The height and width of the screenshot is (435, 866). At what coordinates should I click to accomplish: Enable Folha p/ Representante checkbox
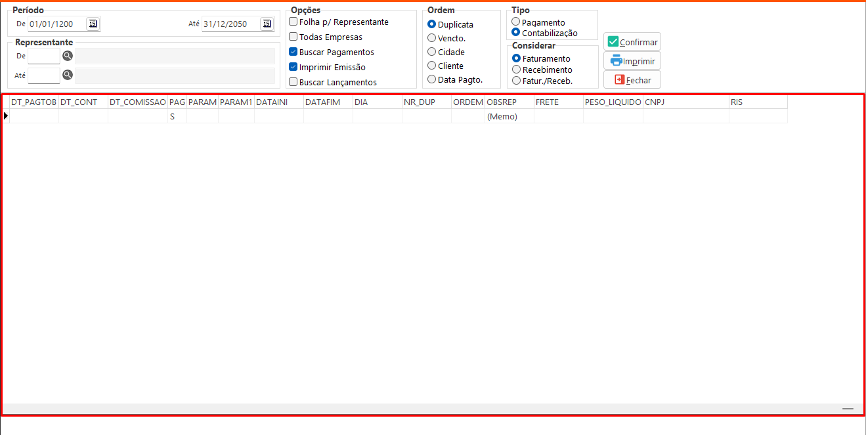(293, 22)
